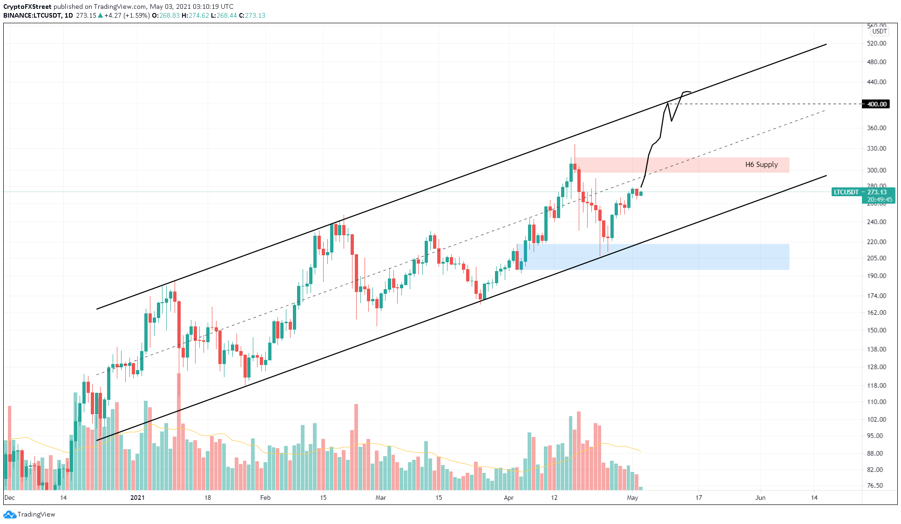Click the USDT currency label on the price axis
Image resolution: width=901 pixels, height=524 pixels.
880,32
